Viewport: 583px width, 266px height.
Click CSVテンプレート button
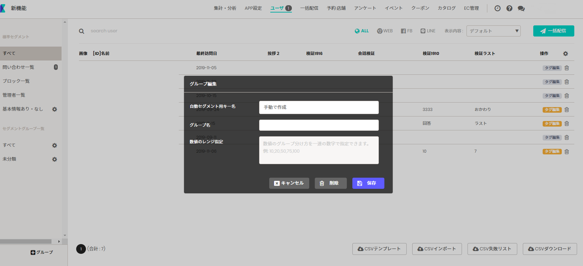(380, 249)
